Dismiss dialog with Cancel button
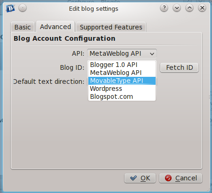212x193 pixels. 181,178
